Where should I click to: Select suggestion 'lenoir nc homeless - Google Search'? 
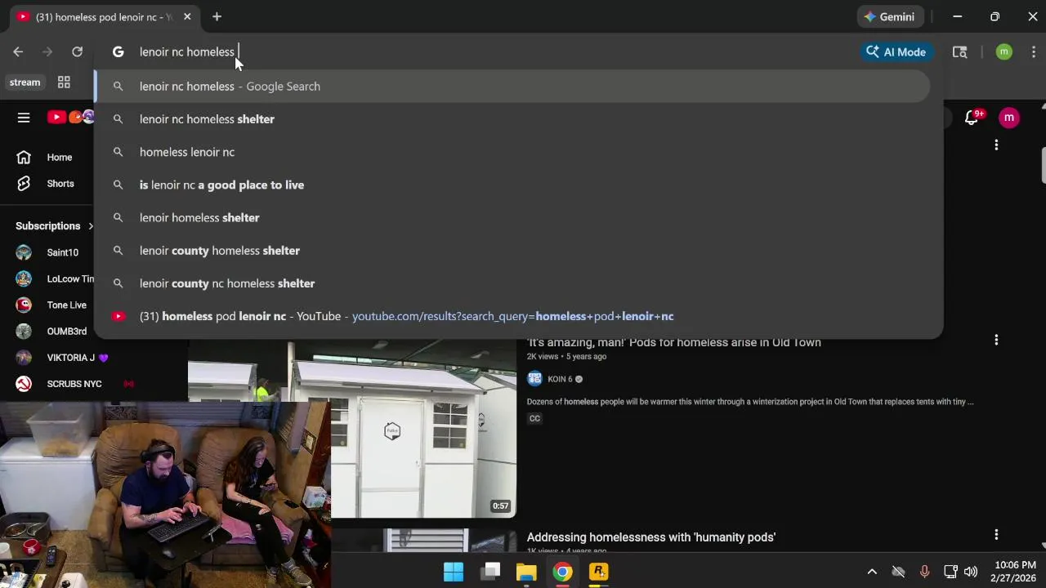512,87
